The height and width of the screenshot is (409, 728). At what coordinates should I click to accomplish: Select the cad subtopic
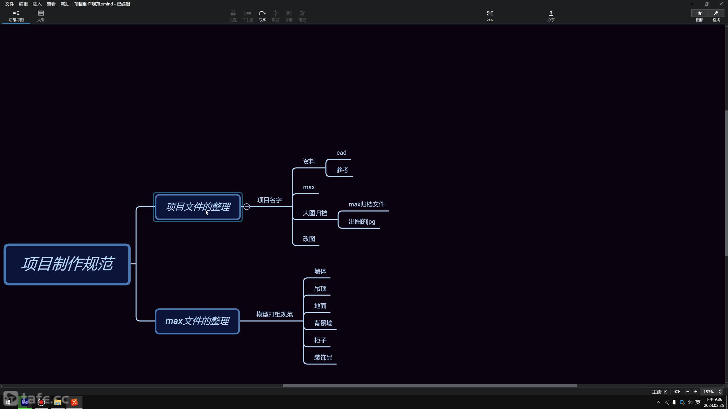[341, 153]
